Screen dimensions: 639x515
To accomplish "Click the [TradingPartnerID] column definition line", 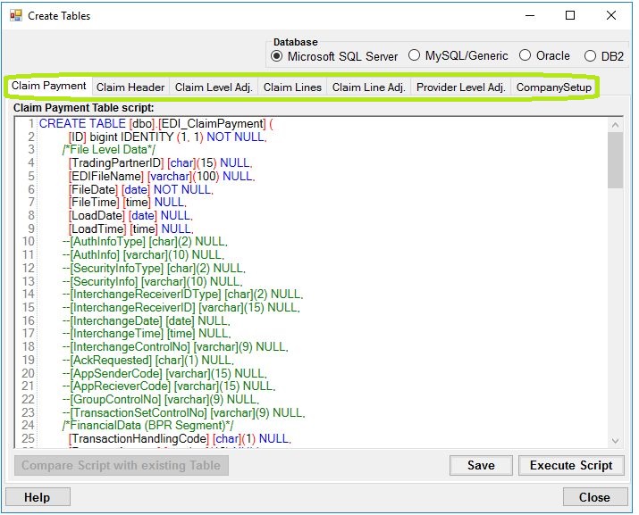I will pos(161,162).
